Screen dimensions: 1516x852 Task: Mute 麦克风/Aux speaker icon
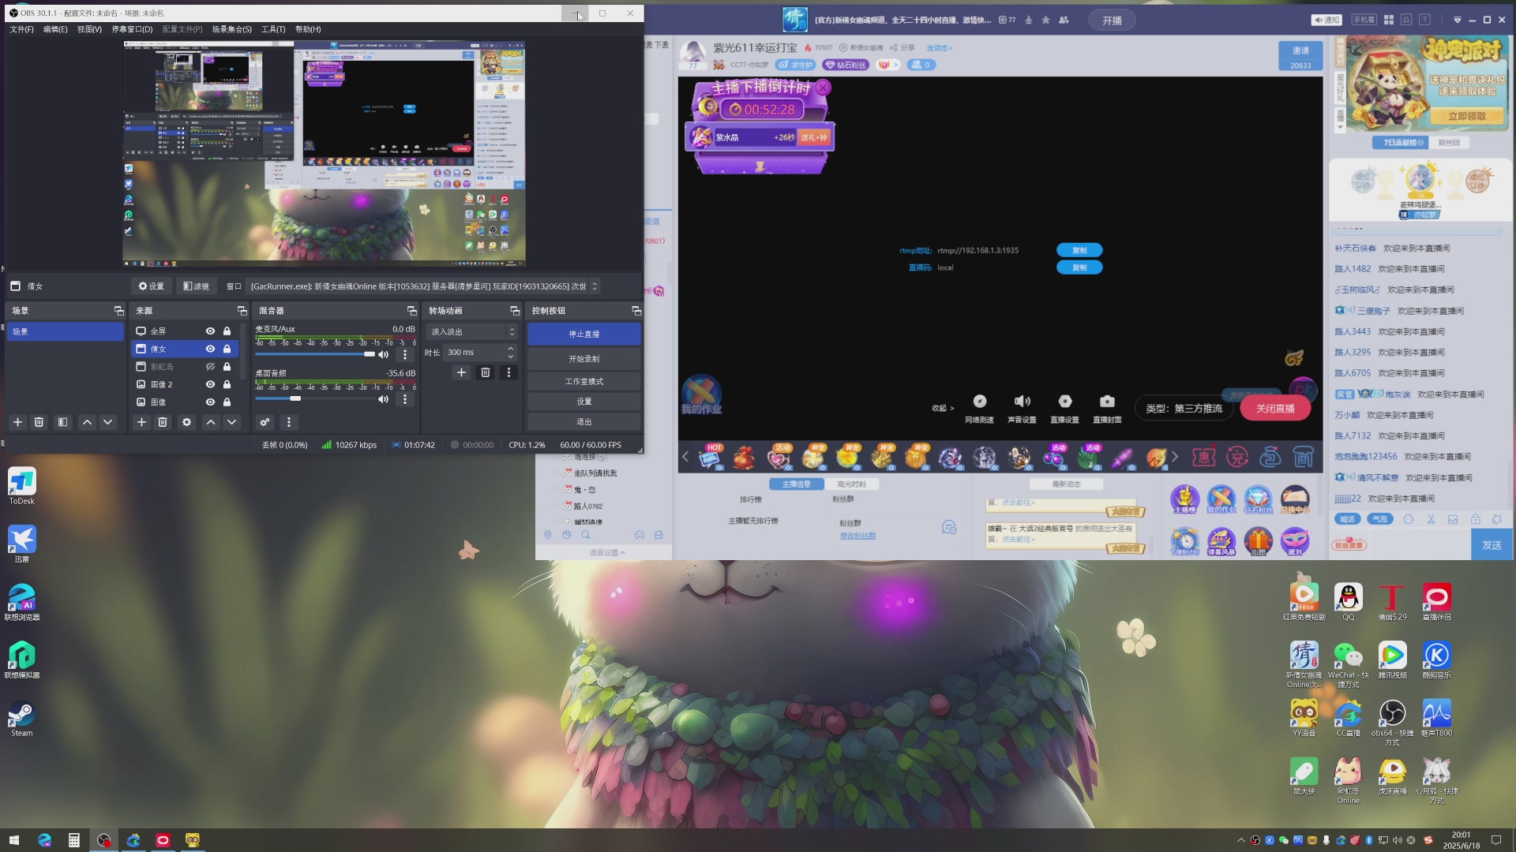click(x=384, y=354)
